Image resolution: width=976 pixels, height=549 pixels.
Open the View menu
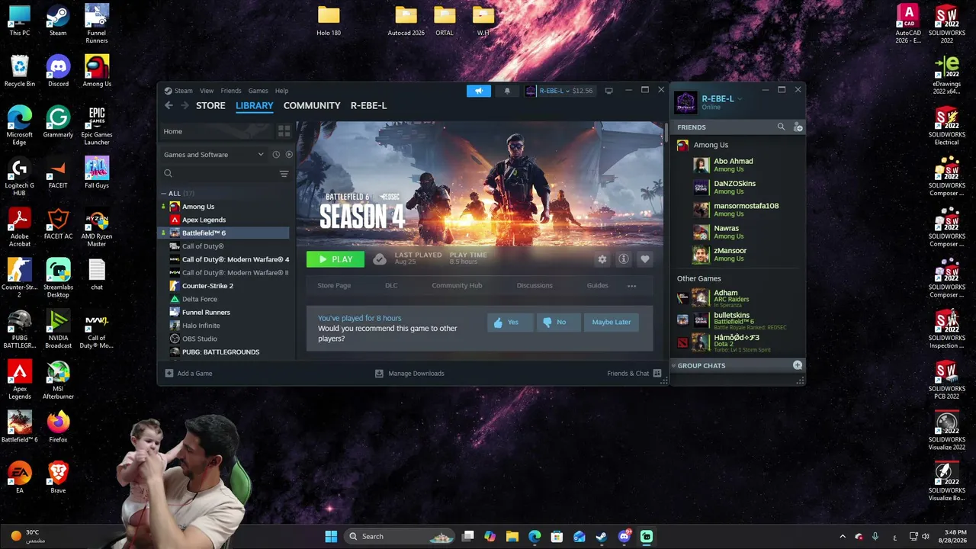pos(207,91)
